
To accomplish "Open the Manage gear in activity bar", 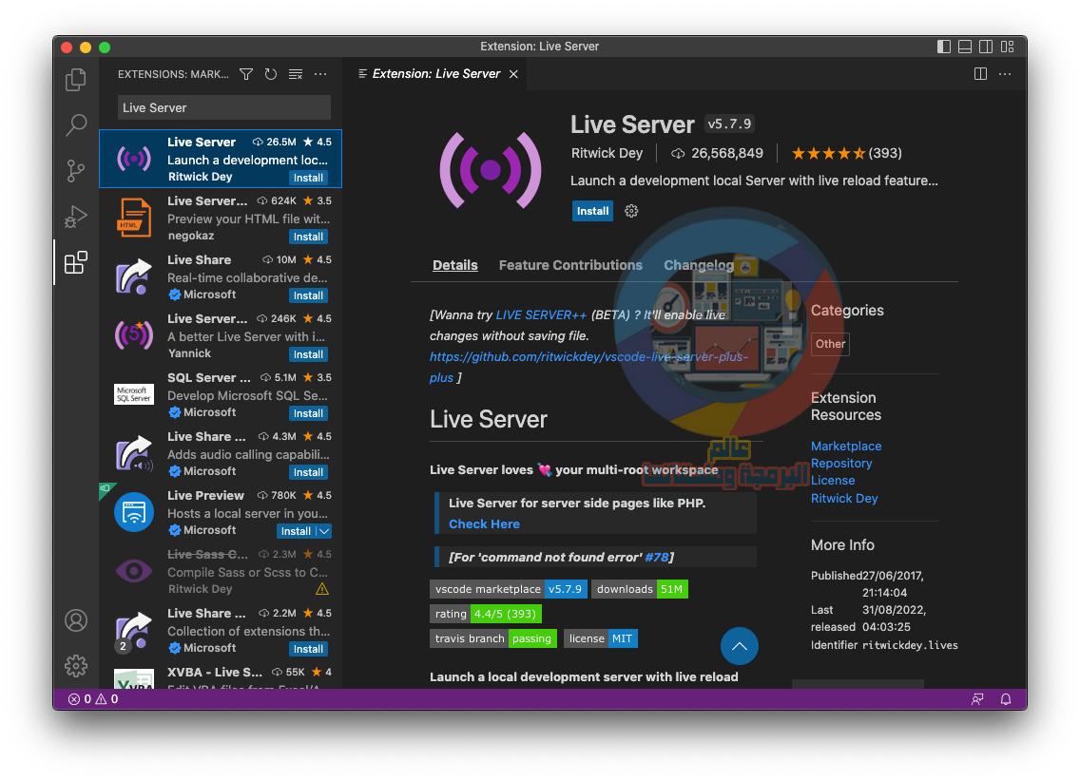I will [x=76, y=666].
